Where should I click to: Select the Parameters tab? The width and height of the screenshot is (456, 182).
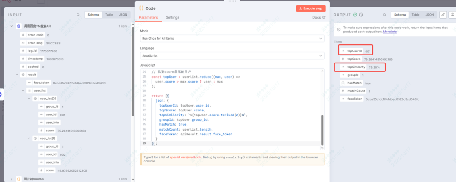click(148, 18)
